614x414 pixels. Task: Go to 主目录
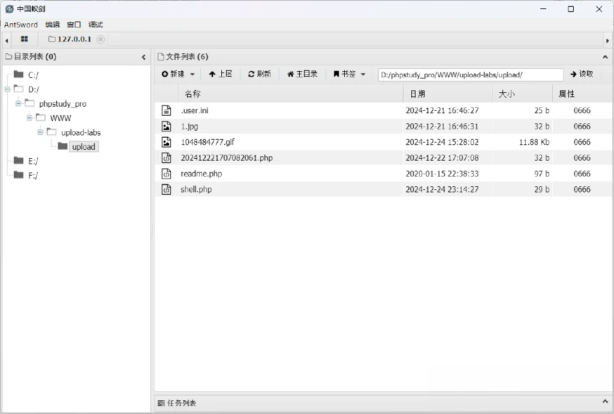click(302, 74)
